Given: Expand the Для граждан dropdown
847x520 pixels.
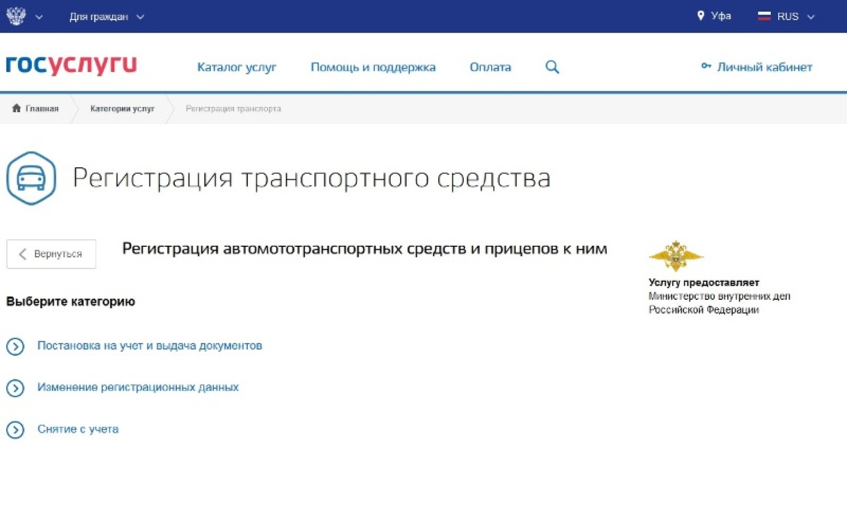Looking at the screenshot, I should (106, 16).
